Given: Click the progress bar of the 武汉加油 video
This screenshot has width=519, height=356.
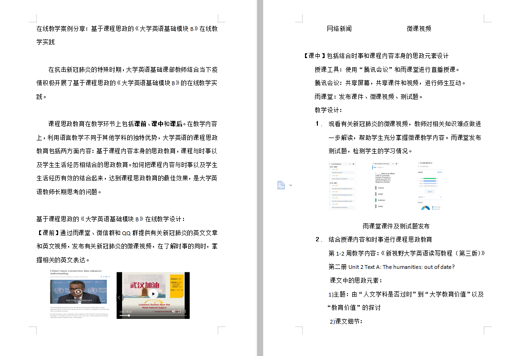Looking at the screenshot, I should (153, 316).
